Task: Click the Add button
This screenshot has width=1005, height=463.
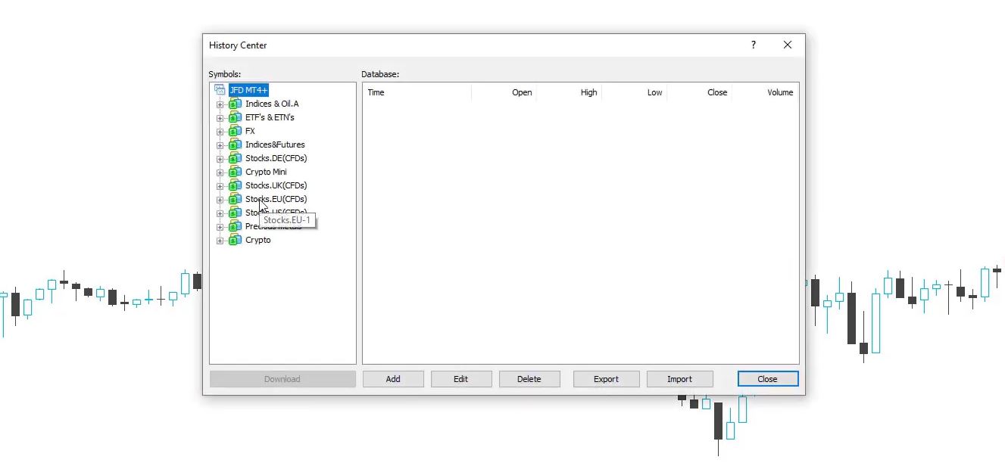Action: pyautogui.click(x=393, y=378)
